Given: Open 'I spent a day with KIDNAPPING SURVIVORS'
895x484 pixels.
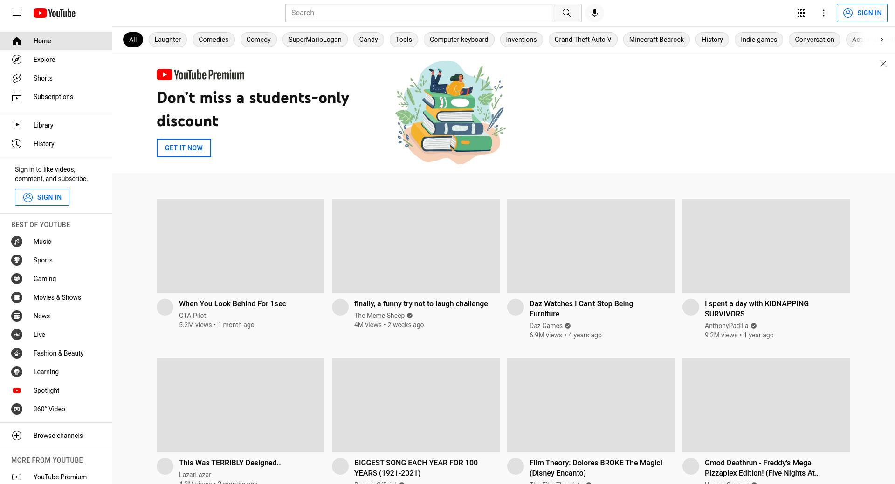Looking at the screenshot, I should pyautogui.click(x=757, y=309).
